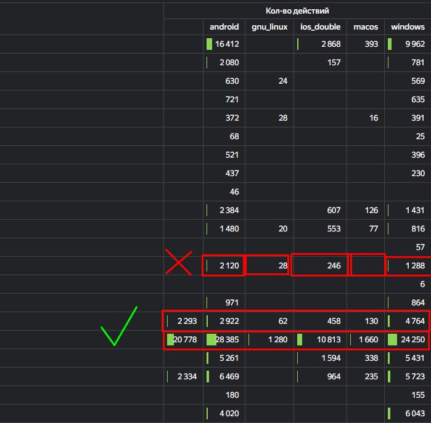Select the macos cell showing 1 660
The image size is (431, 423).
click(366, 339)
